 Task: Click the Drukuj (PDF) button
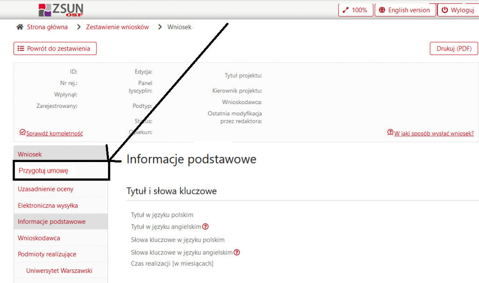[453, 48]
